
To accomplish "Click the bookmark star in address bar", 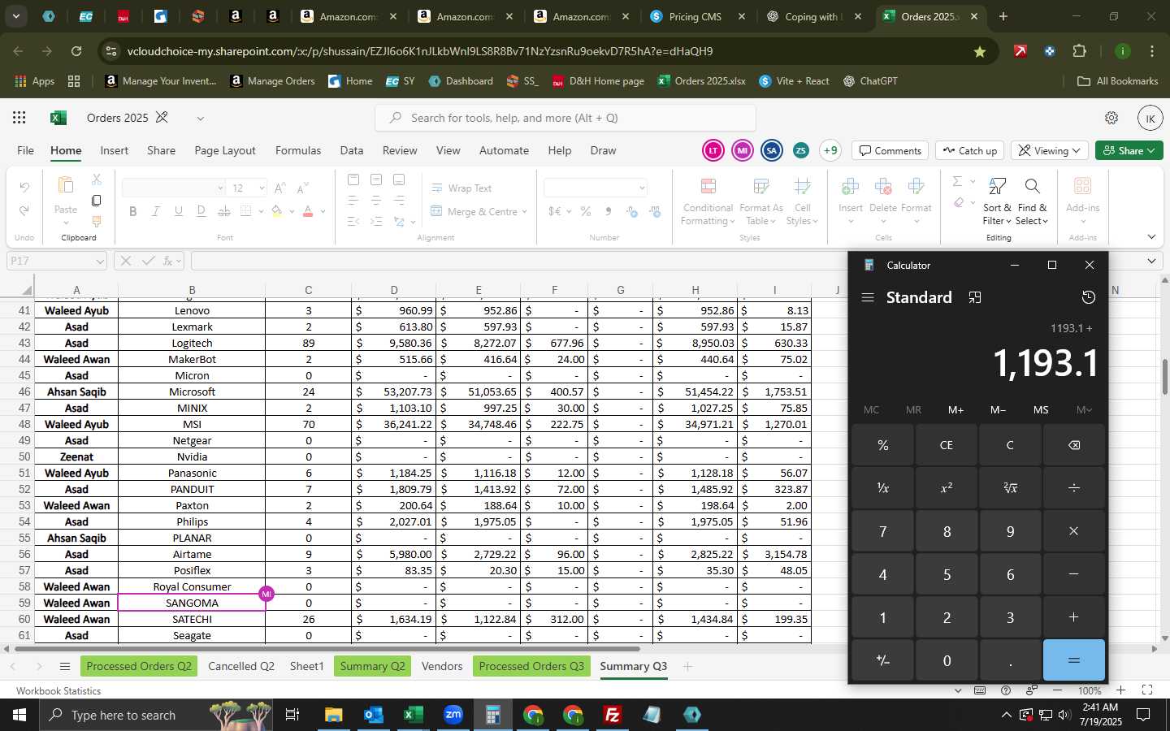I will click(x=980, y=51).
